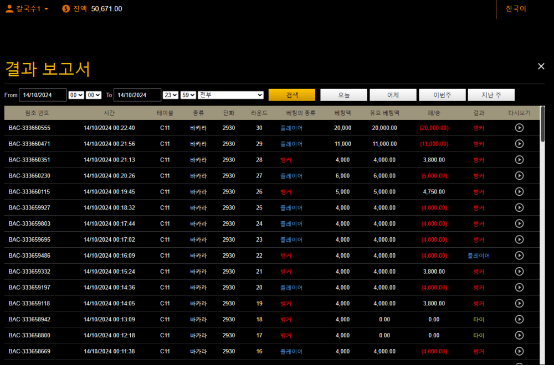Replay round 20 bet BAC-333659197
554x365 pixels.
coord(519,288)
